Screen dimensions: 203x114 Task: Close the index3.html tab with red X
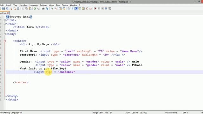(8, 13)
